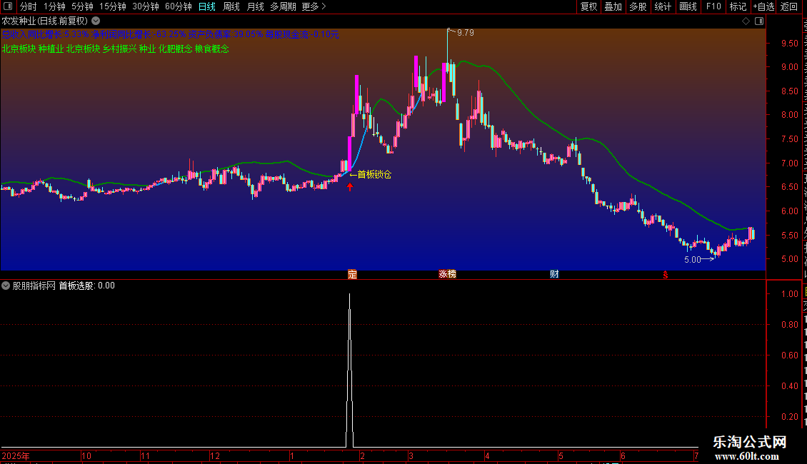
Task: Open the 农发种业 chart settings dropdown arrow
Action: [96, 21]
